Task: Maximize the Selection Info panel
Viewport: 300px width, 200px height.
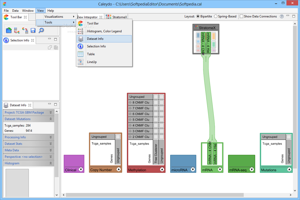Action: (56, 39)
